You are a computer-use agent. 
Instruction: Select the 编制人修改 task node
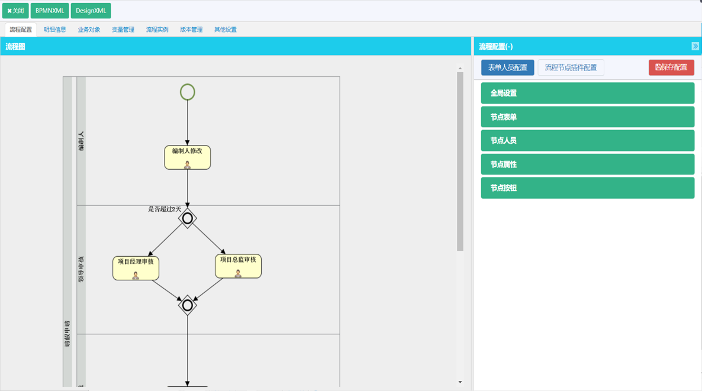coord(187,157)
